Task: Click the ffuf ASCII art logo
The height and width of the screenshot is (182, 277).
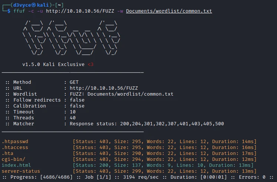Action: [71, 39]
